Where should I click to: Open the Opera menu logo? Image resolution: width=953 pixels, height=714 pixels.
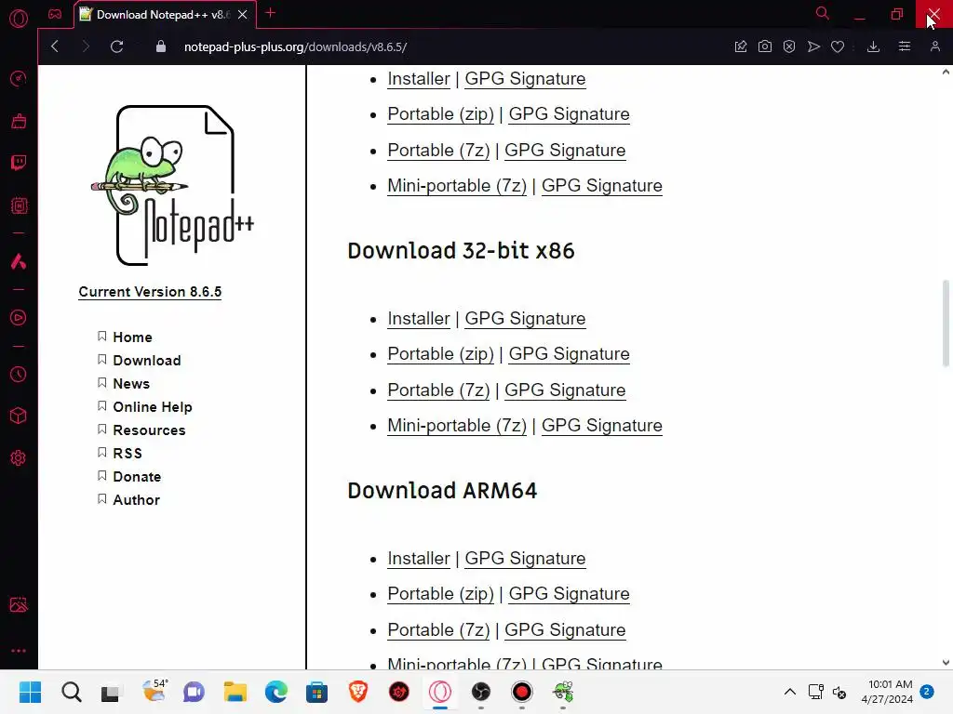click(x=19, y=19)
